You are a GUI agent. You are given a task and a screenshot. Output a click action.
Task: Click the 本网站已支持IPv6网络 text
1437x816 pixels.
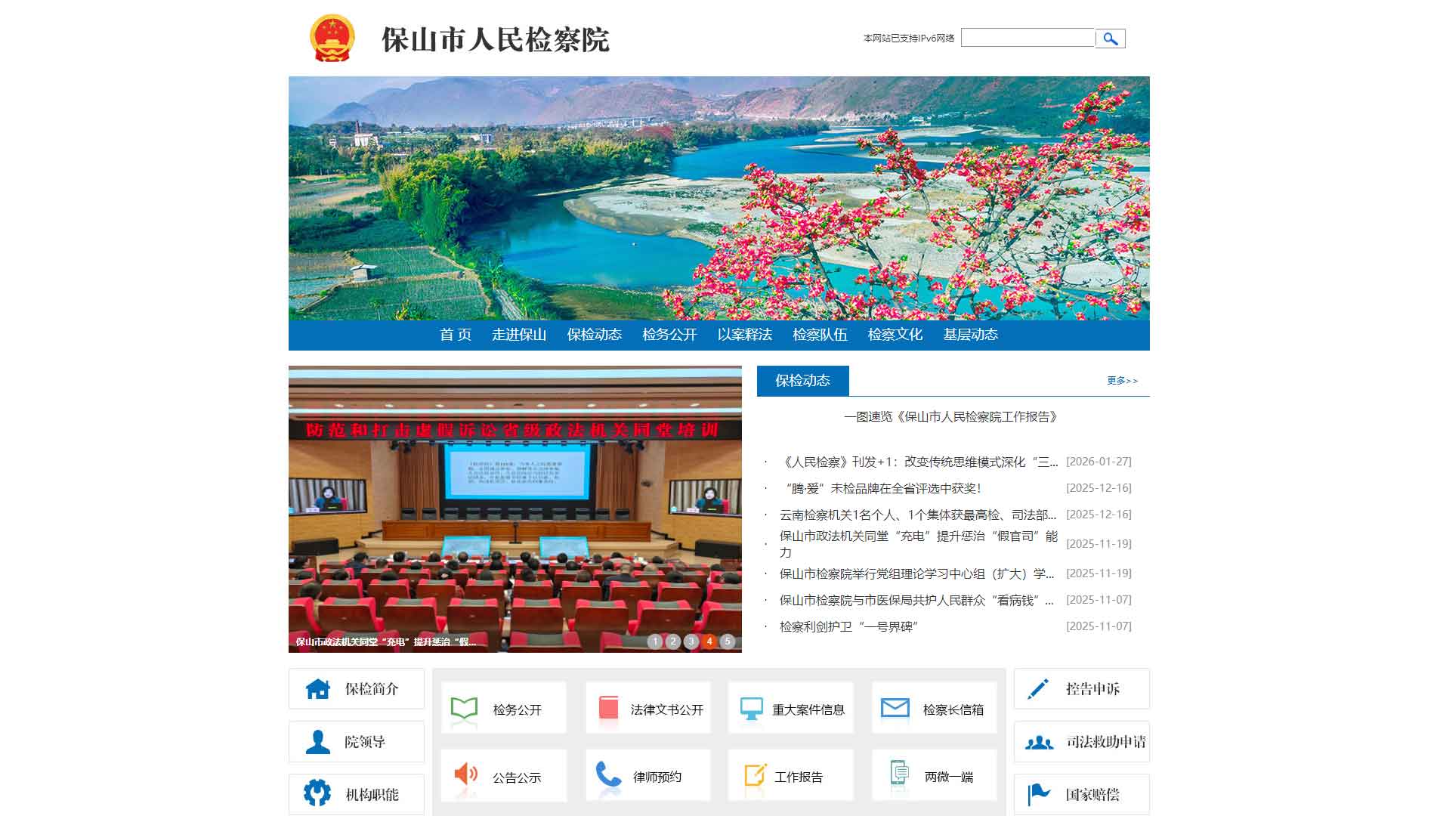pos(909,38)
